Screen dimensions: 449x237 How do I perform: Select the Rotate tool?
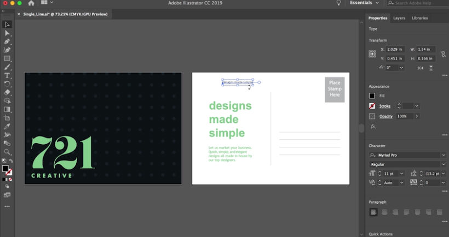[x=7, y=84]
